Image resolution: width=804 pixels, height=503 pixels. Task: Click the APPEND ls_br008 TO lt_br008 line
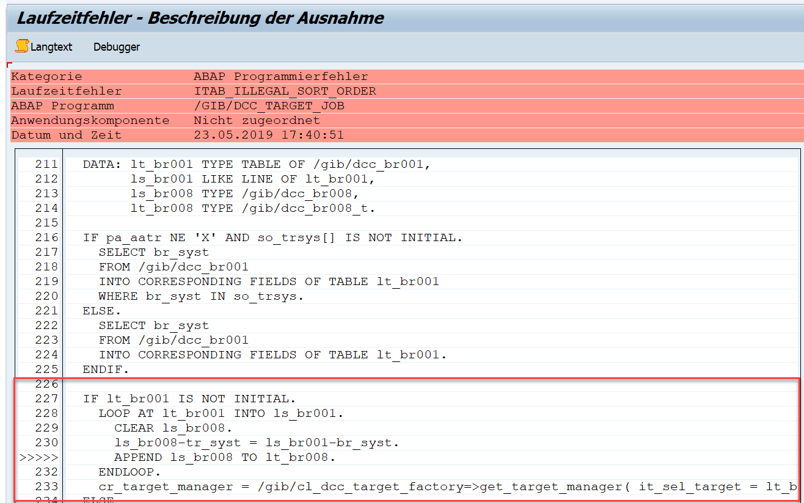pyautogui.click(x=225, y=457)
